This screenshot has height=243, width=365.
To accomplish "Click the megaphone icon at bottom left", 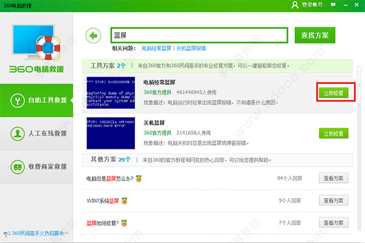I will (7, 234).
